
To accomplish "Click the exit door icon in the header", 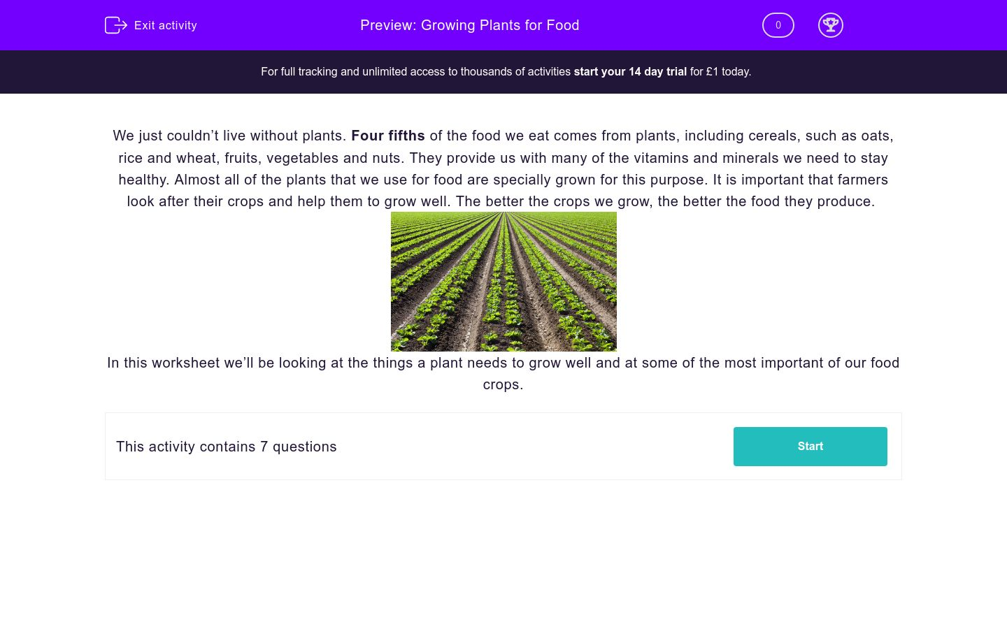I will (x=116, y=25).
